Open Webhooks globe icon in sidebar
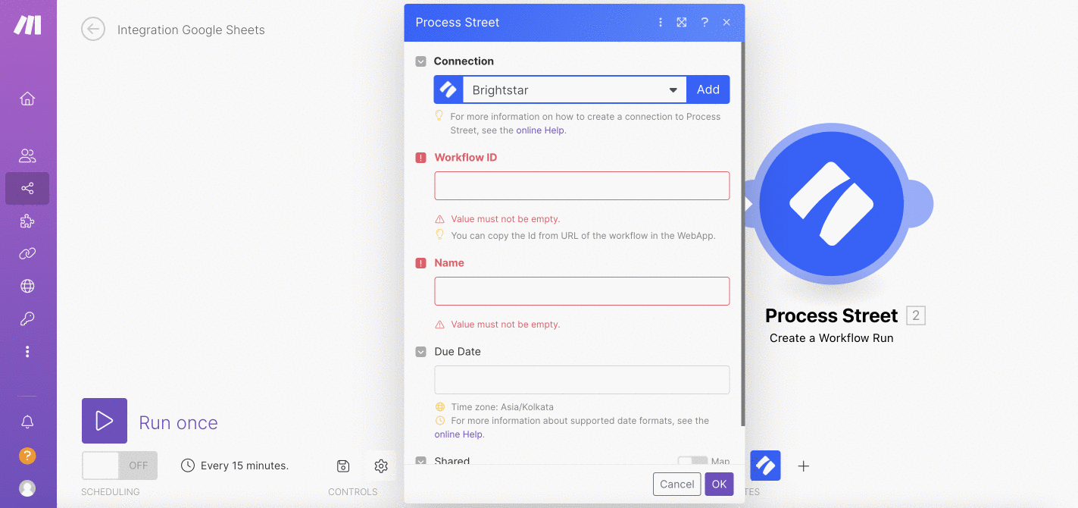This screenshot has height=508, width=1078. (27, 286)
